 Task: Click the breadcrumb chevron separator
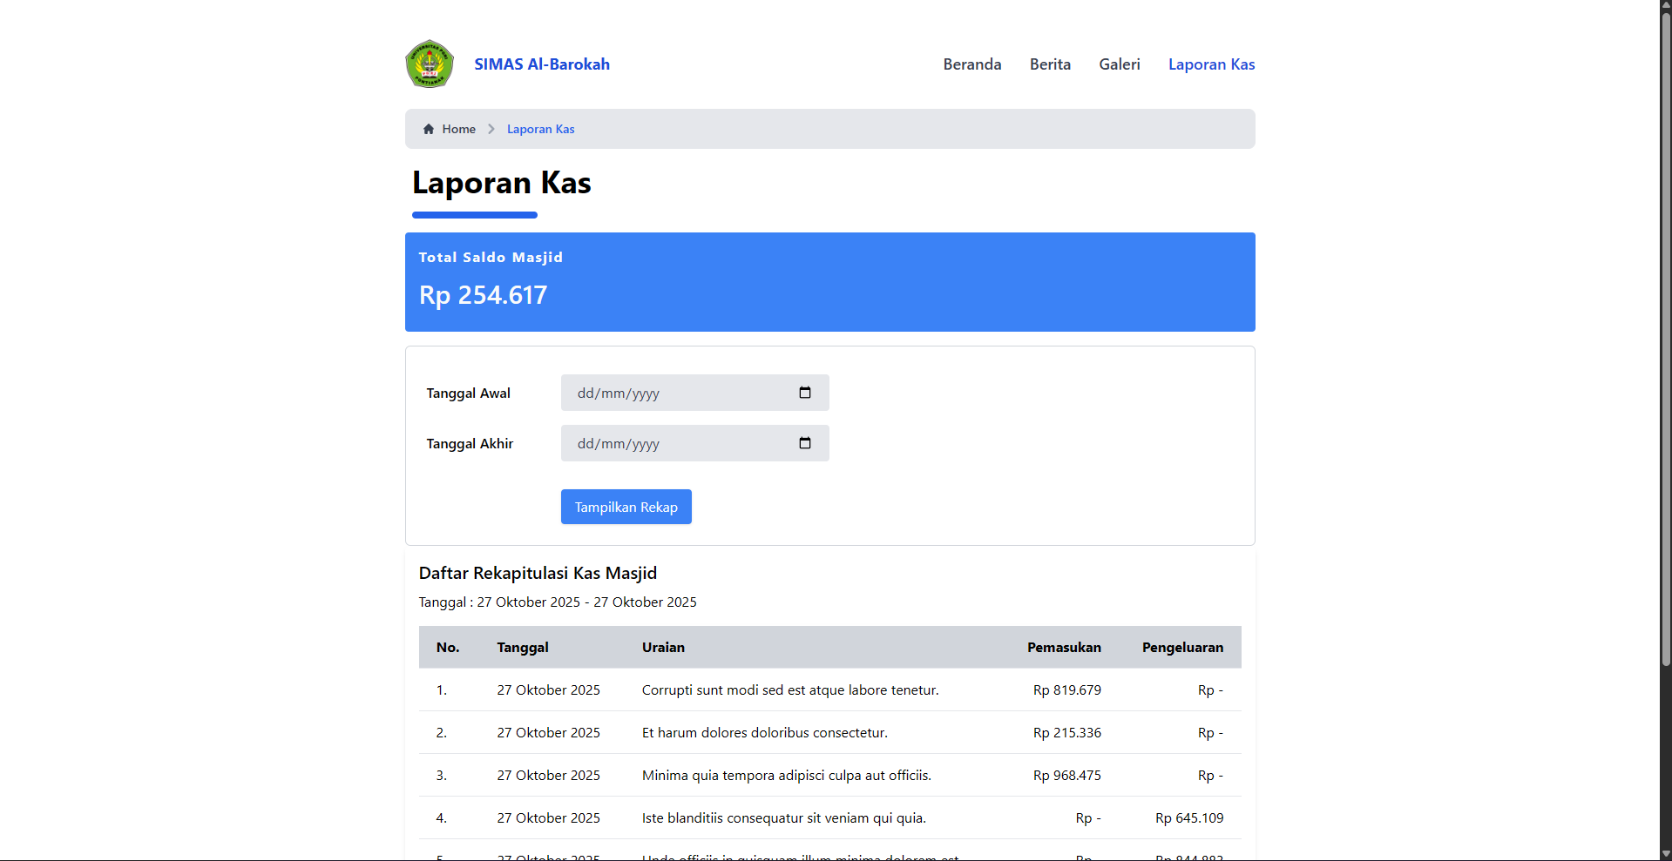pos(491,129)
